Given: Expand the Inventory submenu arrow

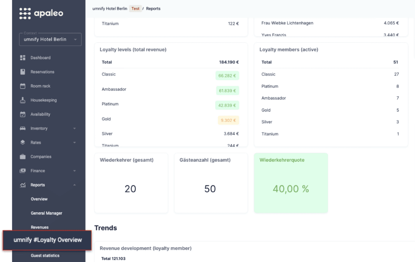Looking at the screenshot, I should [x=75, y=129].
